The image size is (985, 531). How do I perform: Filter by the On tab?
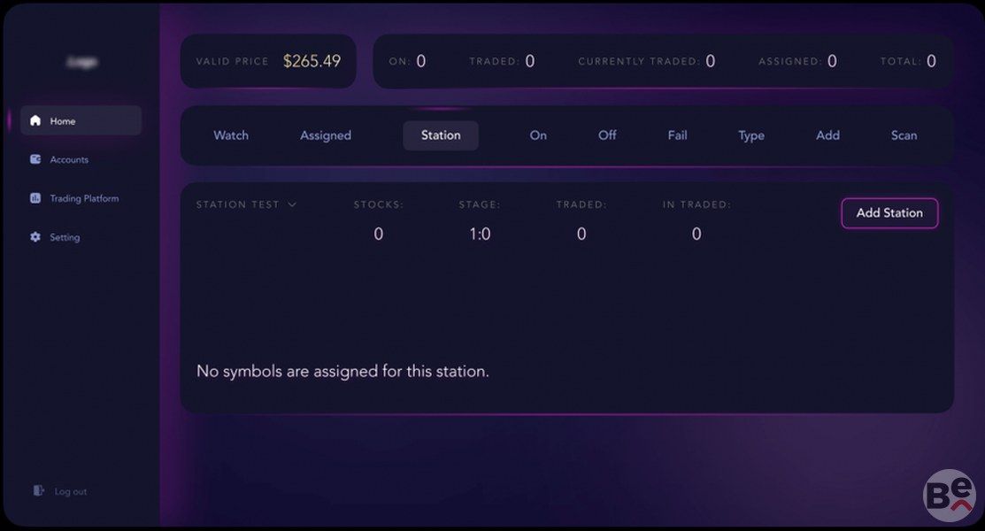pos(538,135)
